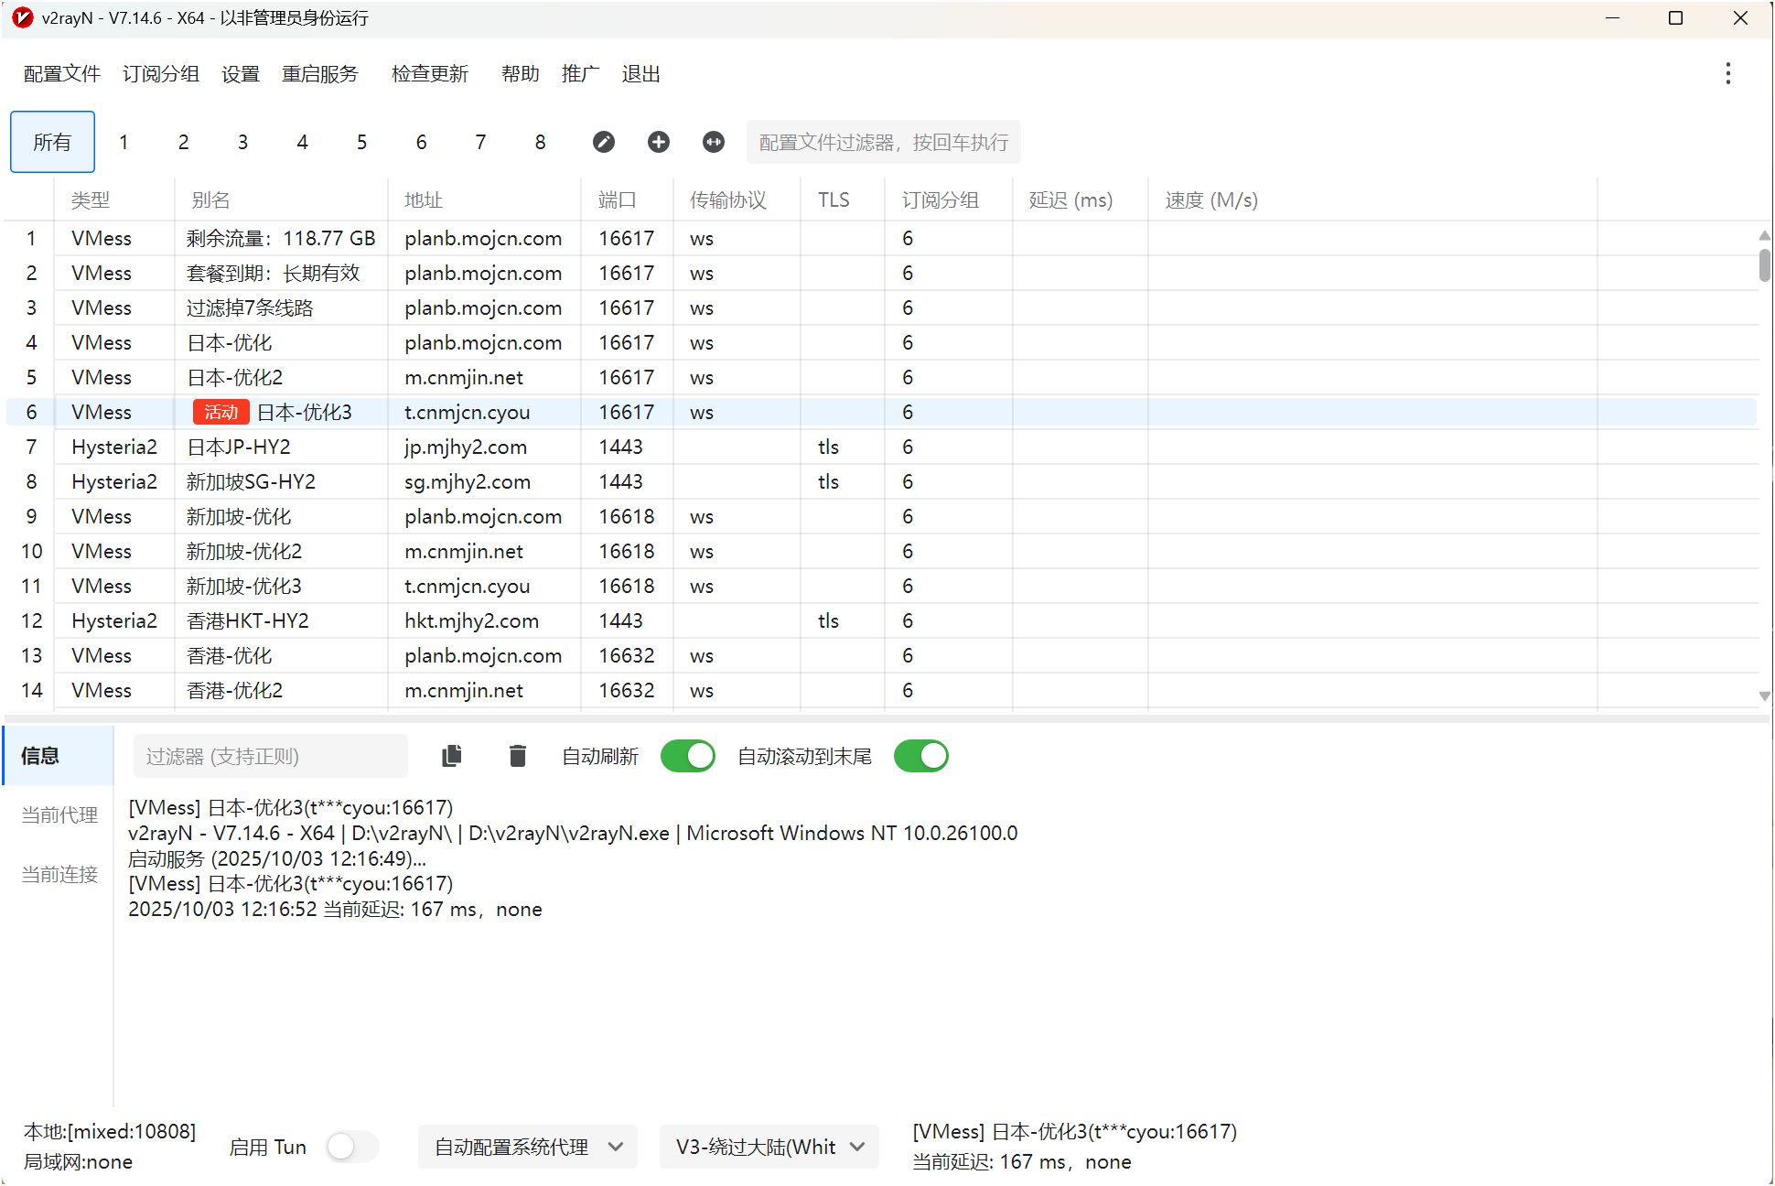Open the 订阅分组 menu
1775x1186 pixels.
tap(160, 74)
